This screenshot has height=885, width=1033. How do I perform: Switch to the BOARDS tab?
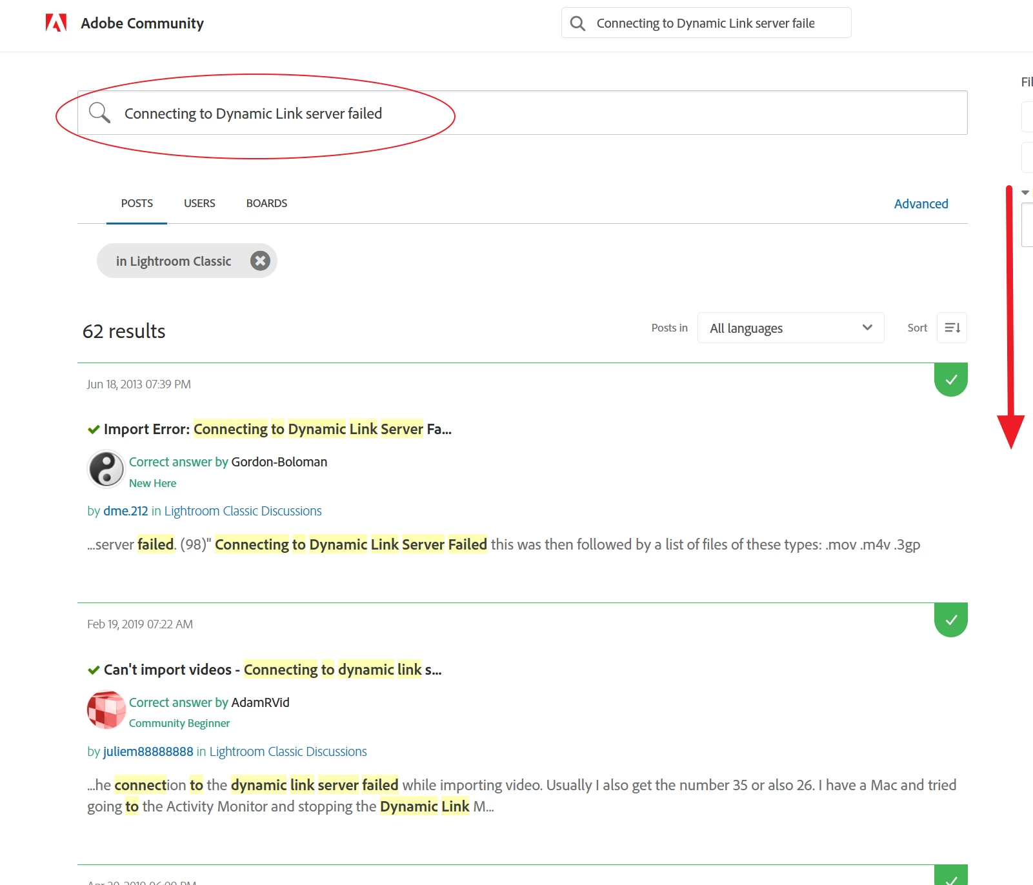pos(266,203)
